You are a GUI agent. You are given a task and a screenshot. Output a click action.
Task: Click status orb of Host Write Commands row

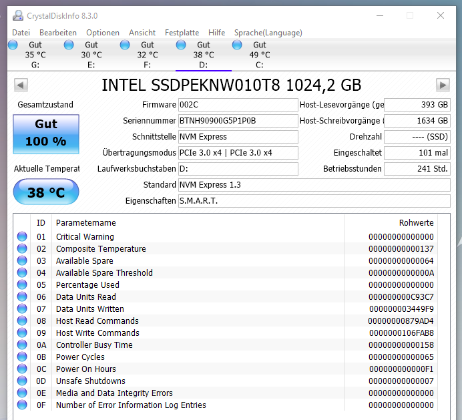[22, 333]
